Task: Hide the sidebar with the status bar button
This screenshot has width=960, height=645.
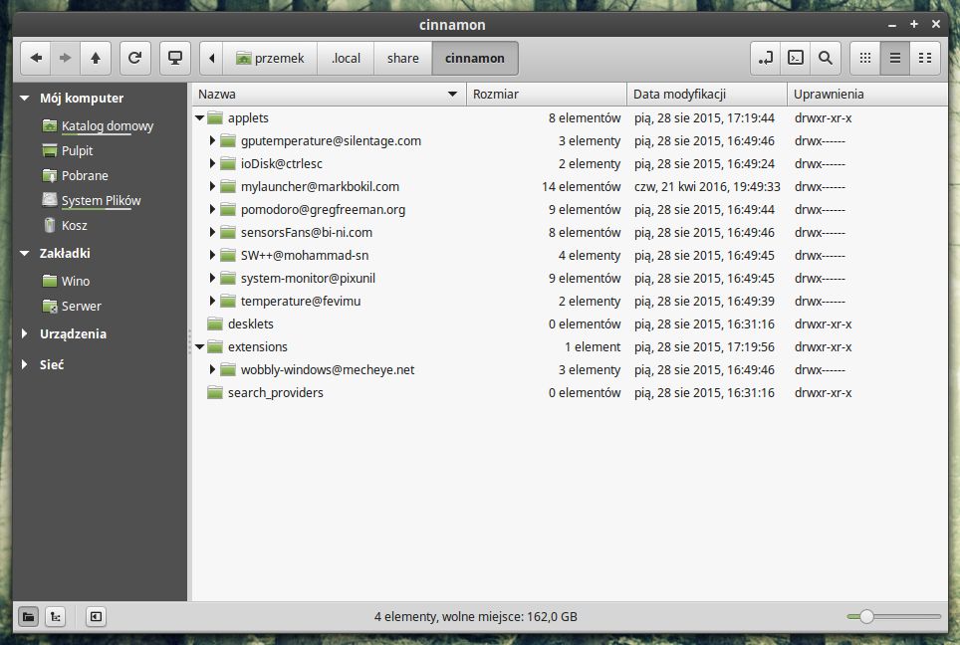Action: (x=97, y=617)
